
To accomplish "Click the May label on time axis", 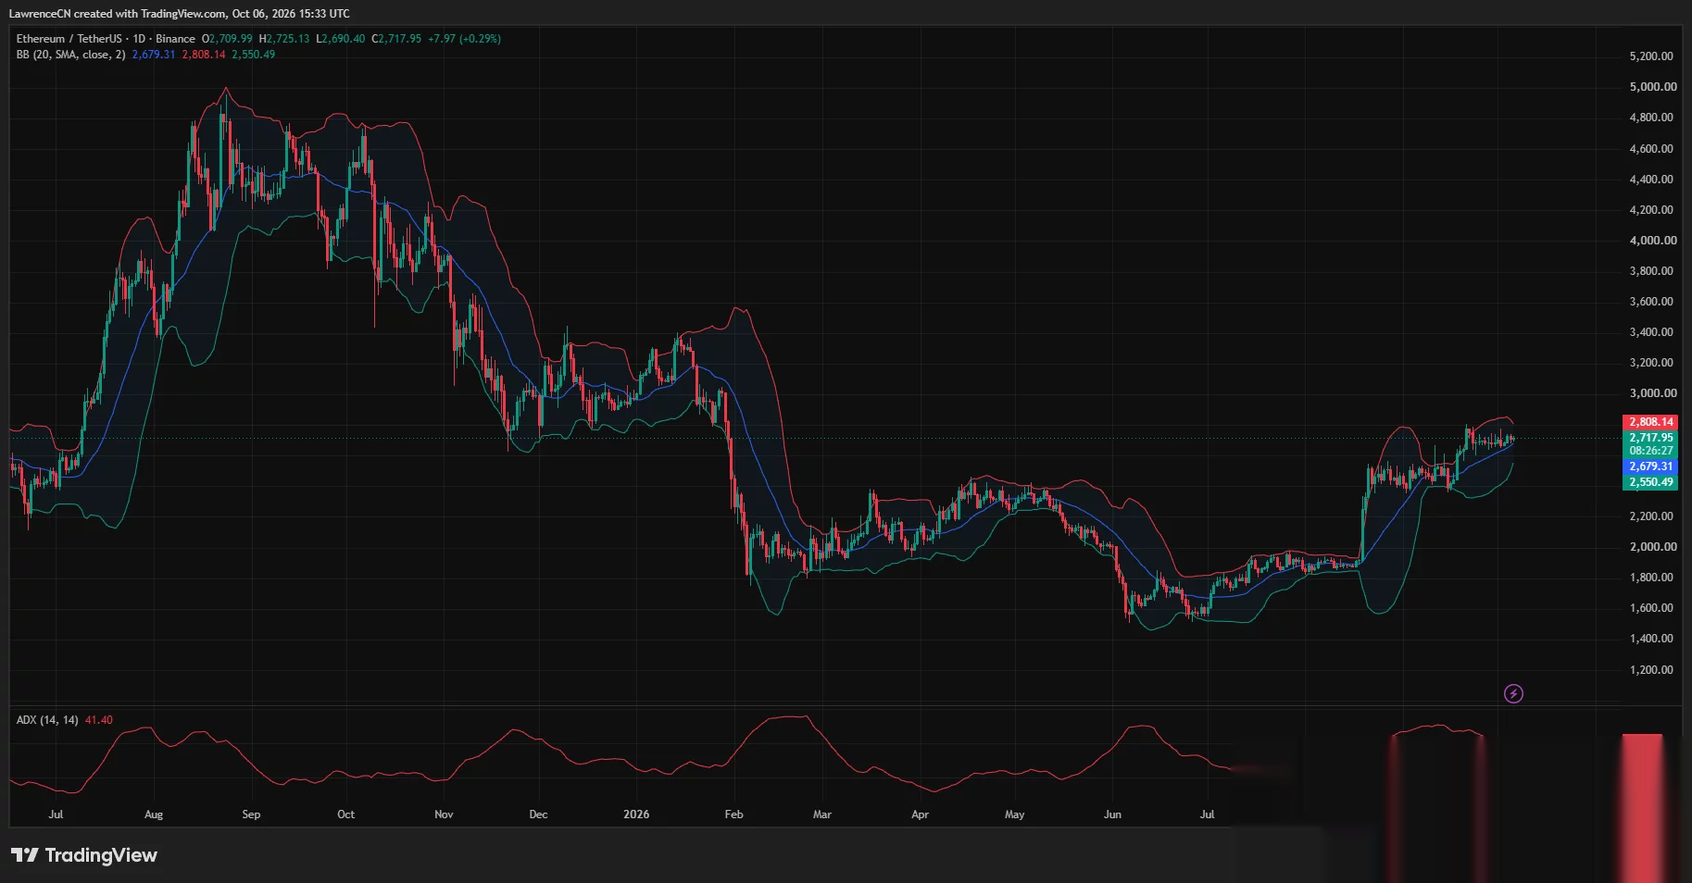I will 1015,815.
